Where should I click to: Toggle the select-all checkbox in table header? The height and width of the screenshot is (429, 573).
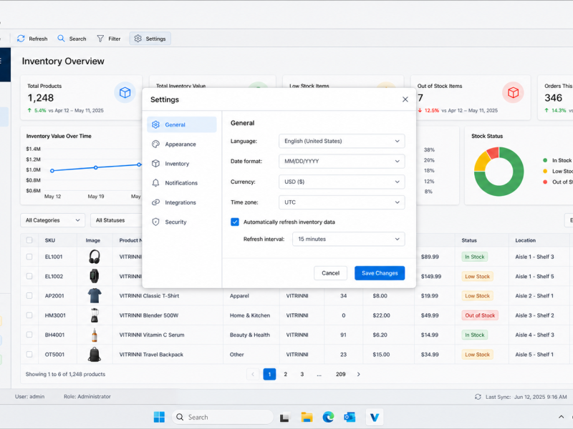point(29,240)
